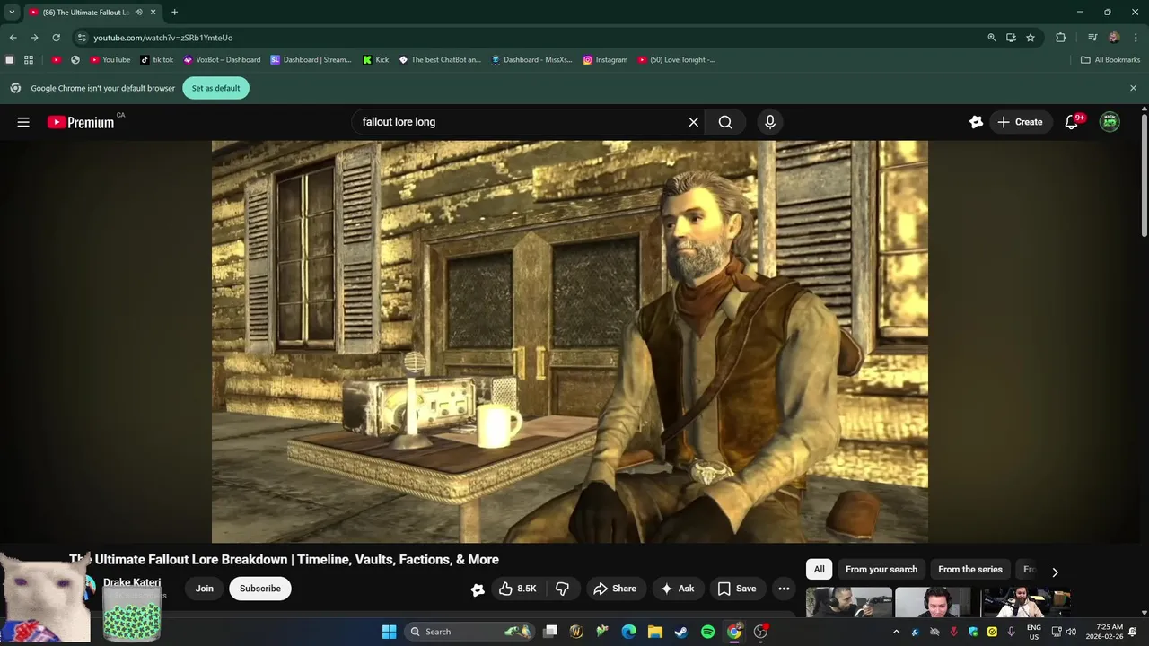Clear the search box with X

pos(693,122)
